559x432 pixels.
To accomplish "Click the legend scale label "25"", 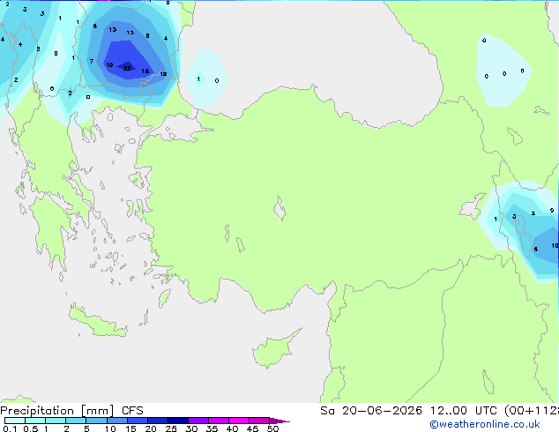I will point(171,428).
